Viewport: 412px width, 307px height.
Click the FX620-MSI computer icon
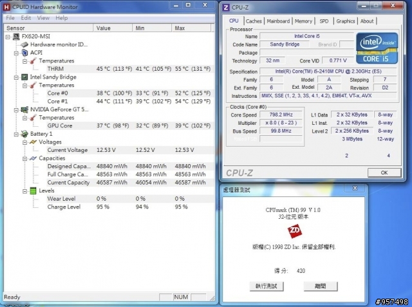tap(16, 36)
